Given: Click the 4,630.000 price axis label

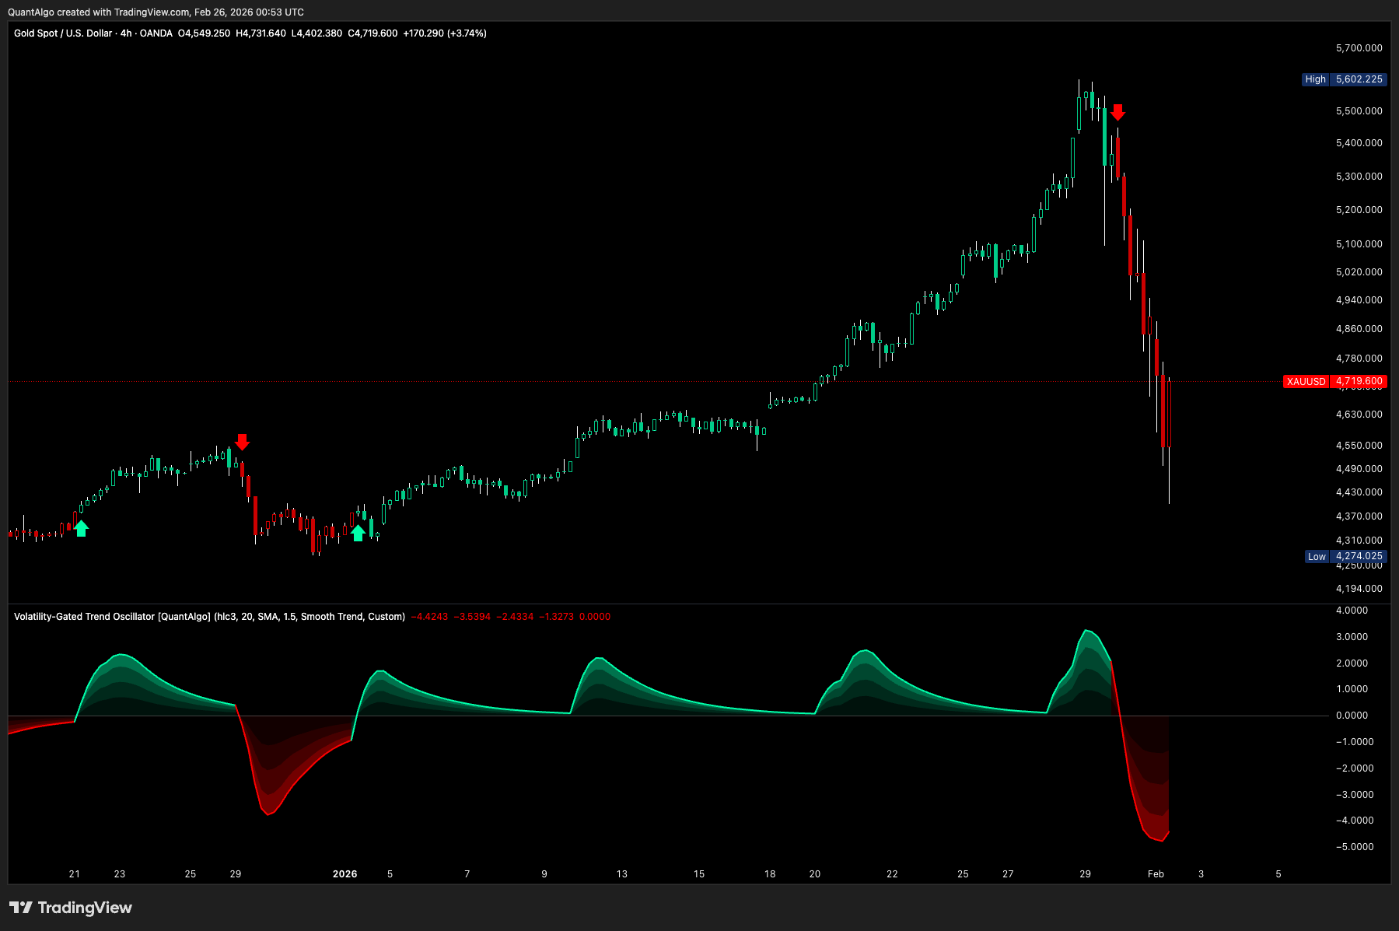Looking at the screenshot, I should click(1359, 415).
